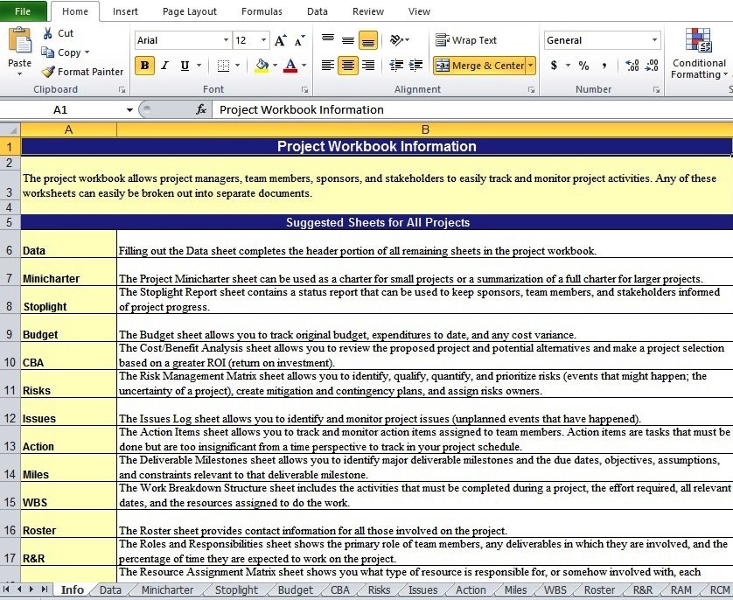
Task: Switch to the Insert ribbon tab
Action: point(125,11)
